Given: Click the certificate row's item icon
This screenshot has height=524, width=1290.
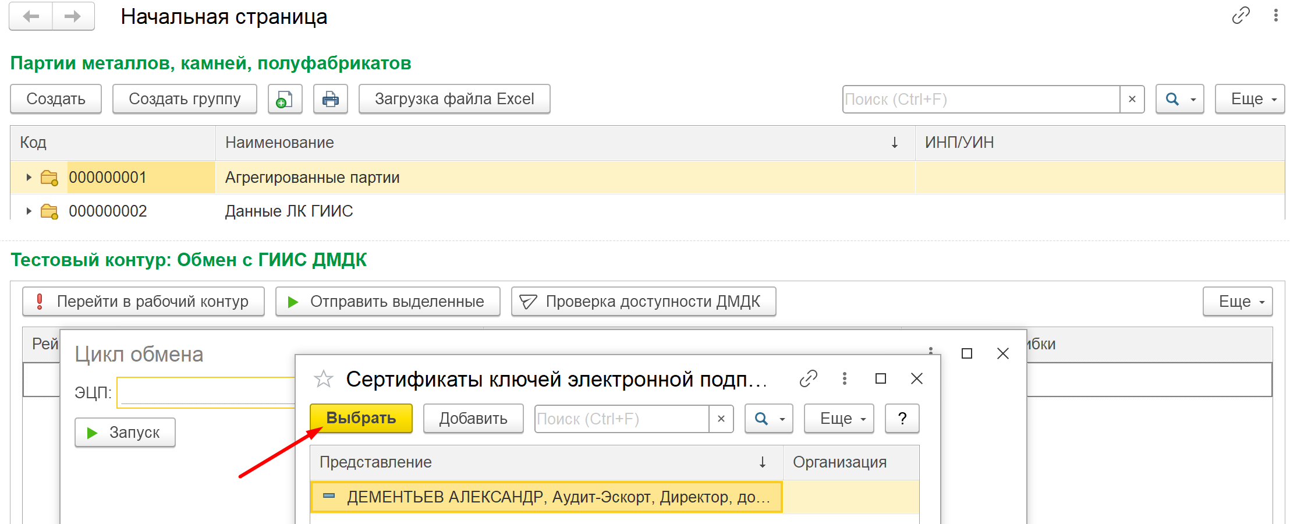Looking at the screenshot, I should click(329, 497).
